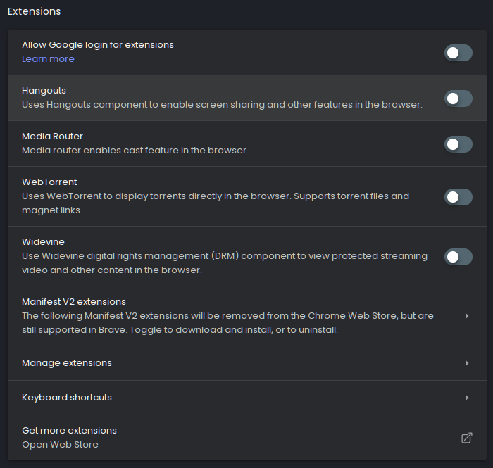Open the Keyboard shortcuts row
The image size is (493, 468).
coord(247,398)
